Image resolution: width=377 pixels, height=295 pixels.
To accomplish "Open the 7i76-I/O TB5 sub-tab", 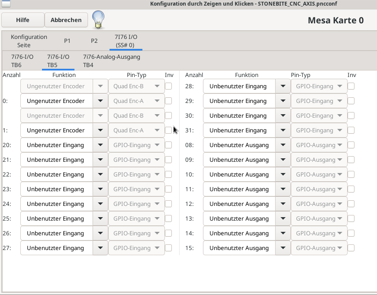I will pos(58,61).
